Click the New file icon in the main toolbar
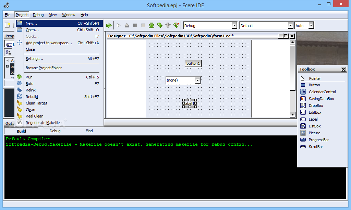 click(x=8, y=25)
